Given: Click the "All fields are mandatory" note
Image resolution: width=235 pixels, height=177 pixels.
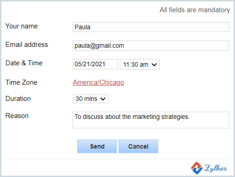Looking at the screenshot, I should coord(195,10).
